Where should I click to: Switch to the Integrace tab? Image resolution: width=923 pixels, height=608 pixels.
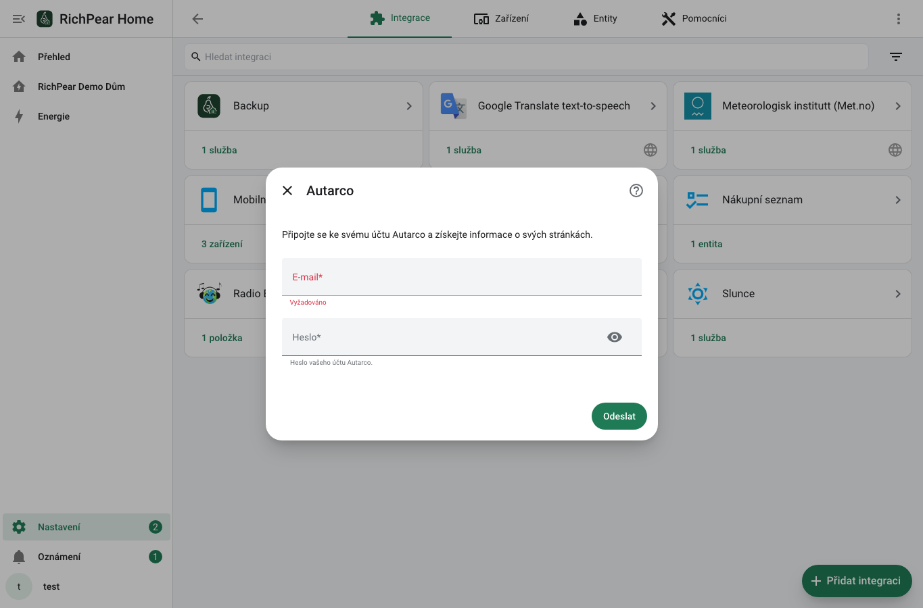[x=400, y=18]
